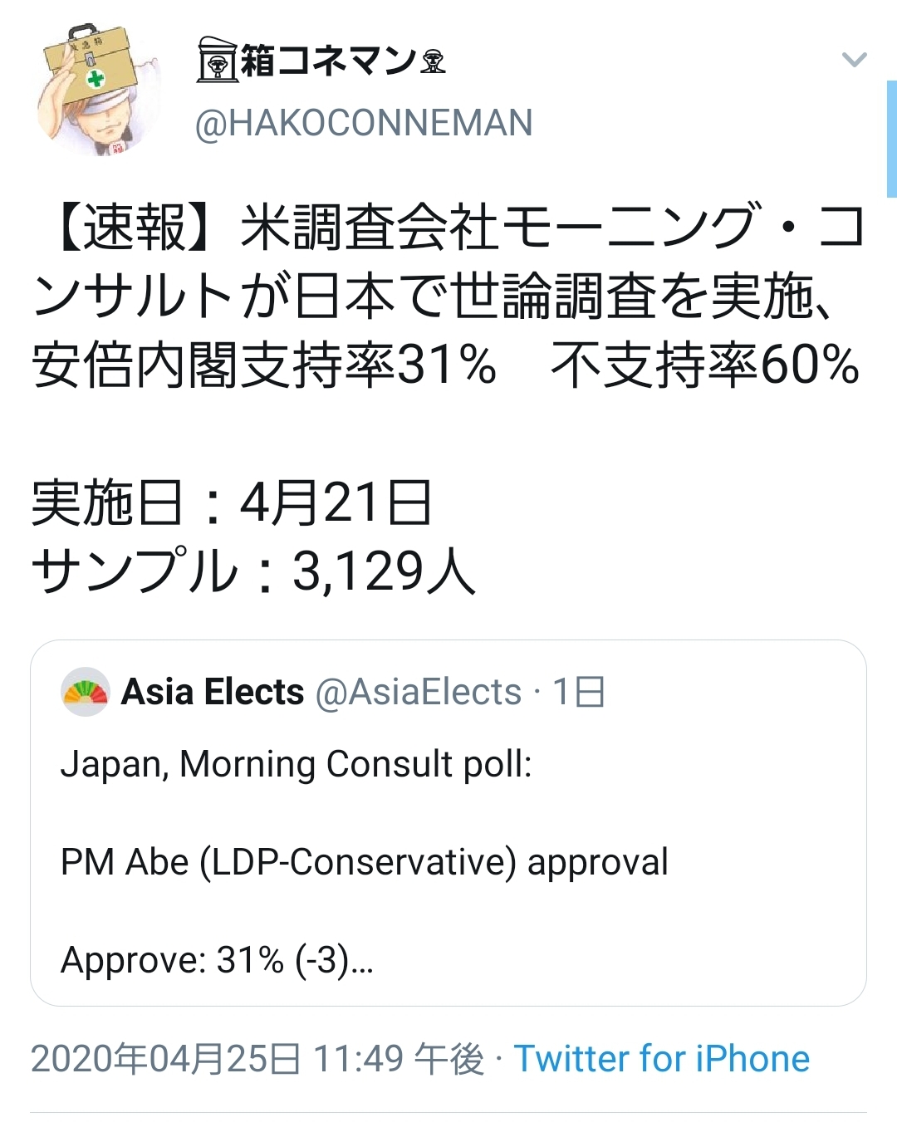The width and height of the screenshot is (897, 1132).
Task: Click the "PM Abe (LDP-Conservative) approval" text
Action: coord(365,862)
